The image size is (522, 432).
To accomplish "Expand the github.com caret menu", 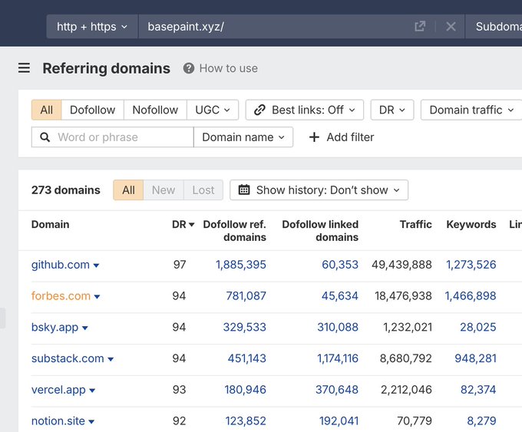I will (96, 265).
